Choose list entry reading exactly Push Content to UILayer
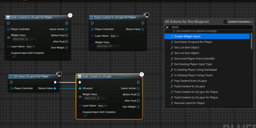This screenshot has height=128, width=256. click(x=207, y=86)
